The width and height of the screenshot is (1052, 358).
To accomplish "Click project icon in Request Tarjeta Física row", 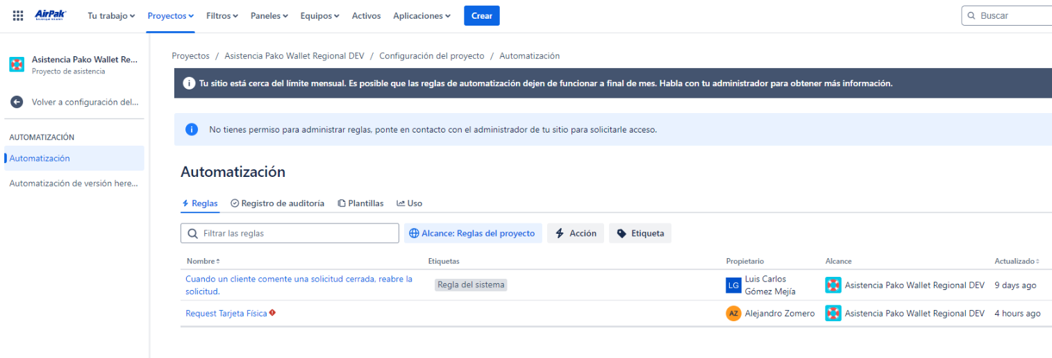I will point(833,314).
